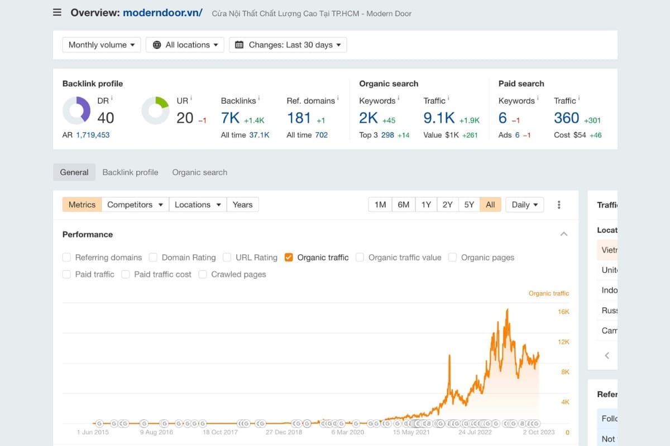Click the previous arrow in Traffic panel
Screen dimensions: 670x446
coord(607,355)
